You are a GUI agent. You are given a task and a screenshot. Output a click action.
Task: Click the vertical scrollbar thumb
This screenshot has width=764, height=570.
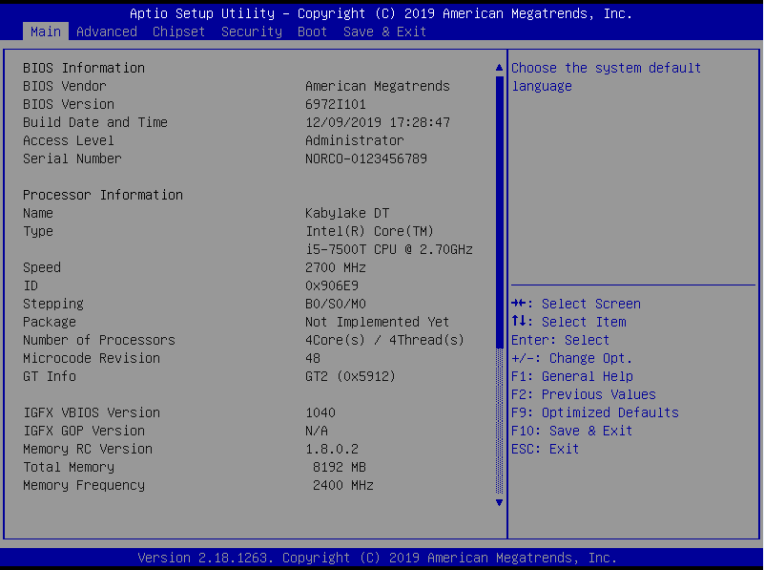[x=498, y=210]
